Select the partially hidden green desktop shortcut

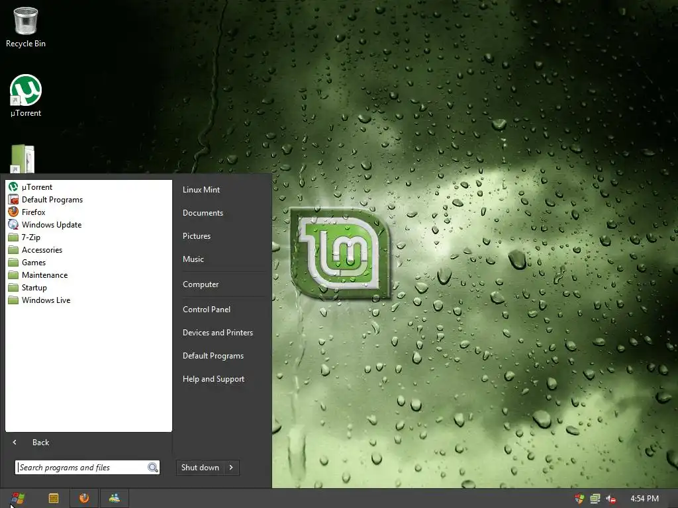(23, 159)
